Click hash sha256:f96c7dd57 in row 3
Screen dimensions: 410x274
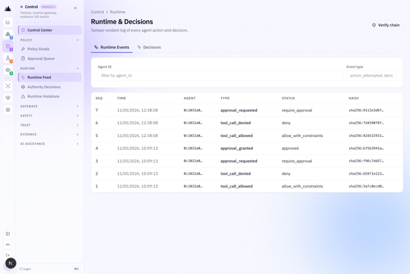tap(366, 161)
